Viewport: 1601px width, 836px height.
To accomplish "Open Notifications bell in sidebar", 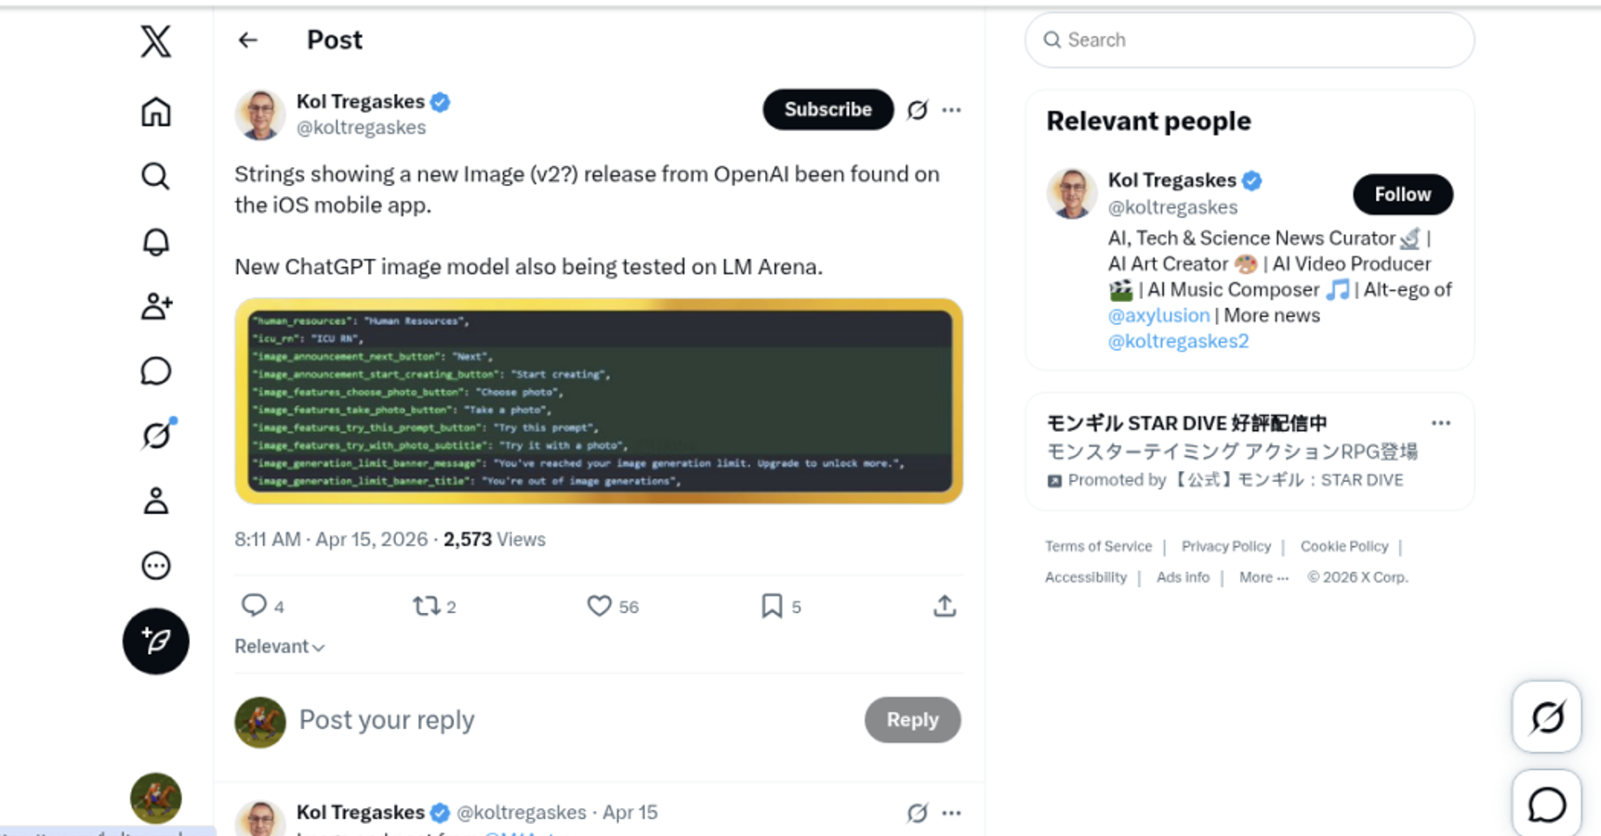I will coord(155,242).
